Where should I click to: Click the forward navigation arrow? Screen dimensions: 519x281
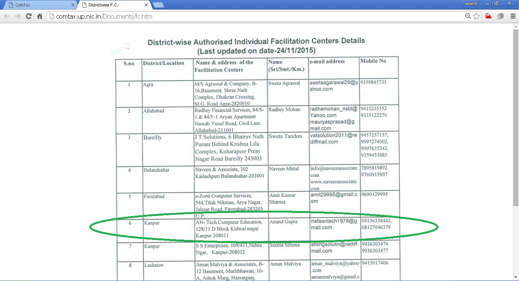pos(17,16)
